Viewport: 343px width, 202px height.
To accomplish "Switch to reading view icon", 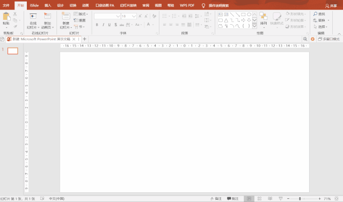I will coord(270,198).
